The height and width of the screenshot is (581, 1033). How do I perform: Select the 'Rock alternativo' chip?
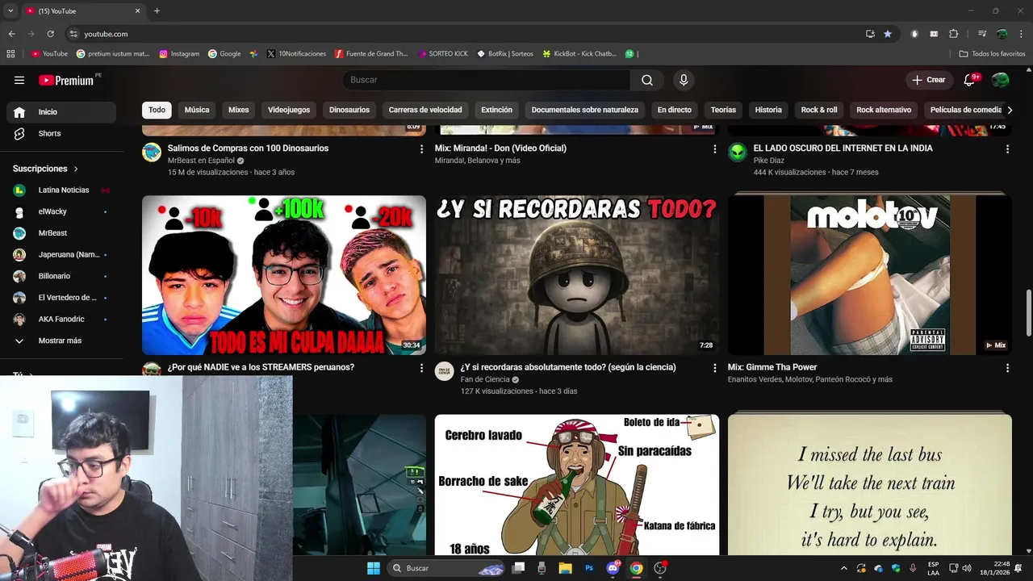(x=884, y=110)
